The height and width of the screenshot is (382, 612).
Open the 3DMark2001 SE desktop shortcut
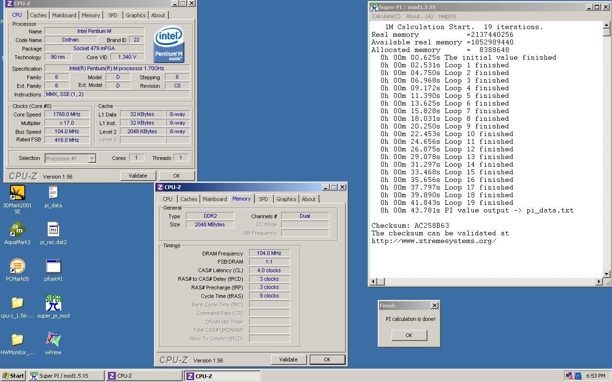pyautogui.click(x=17, y=192)
